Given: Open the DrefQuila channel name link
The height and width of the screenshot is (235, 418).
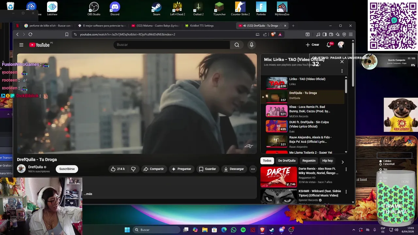Looking at the screenshot, I should [36, 167].
